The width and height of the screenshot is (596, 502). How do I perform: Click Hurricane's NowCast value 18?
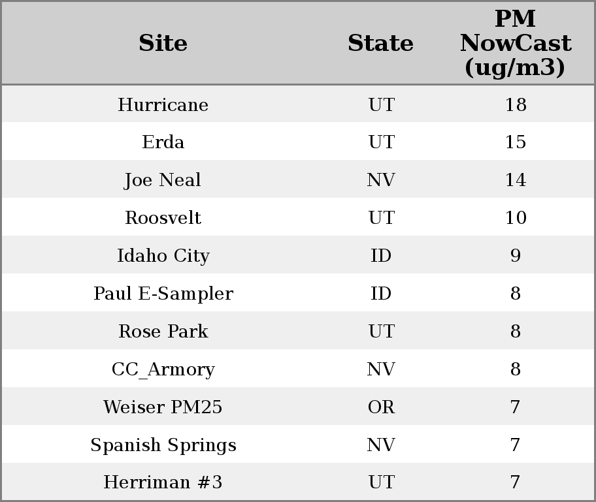coord(515,104)
